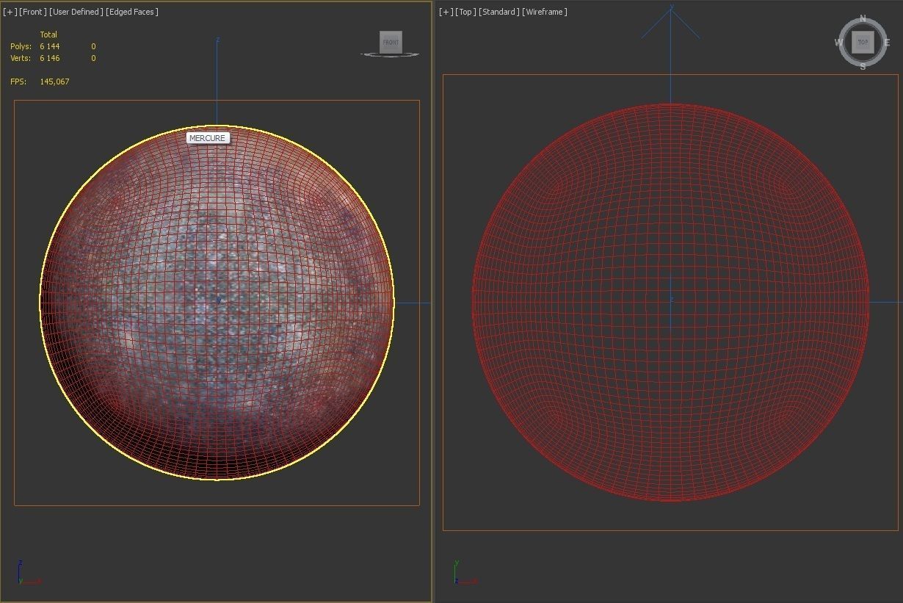This screenshot has height=603, width=903.
Task: Click the N compass letter on the ViewCube
Action: 863,18
